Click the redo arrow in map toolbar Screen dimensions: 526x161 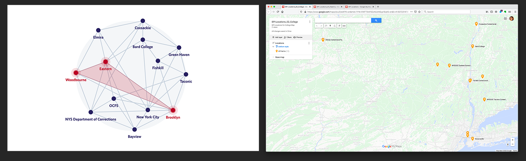(x=321, y=26)
